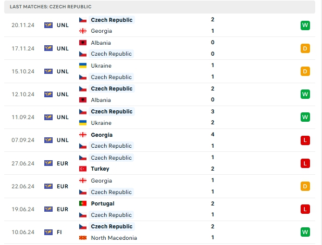Click the orange D badge for 17.11.24 match
Viewport: 322px width, 245px height.
(305, 48)
